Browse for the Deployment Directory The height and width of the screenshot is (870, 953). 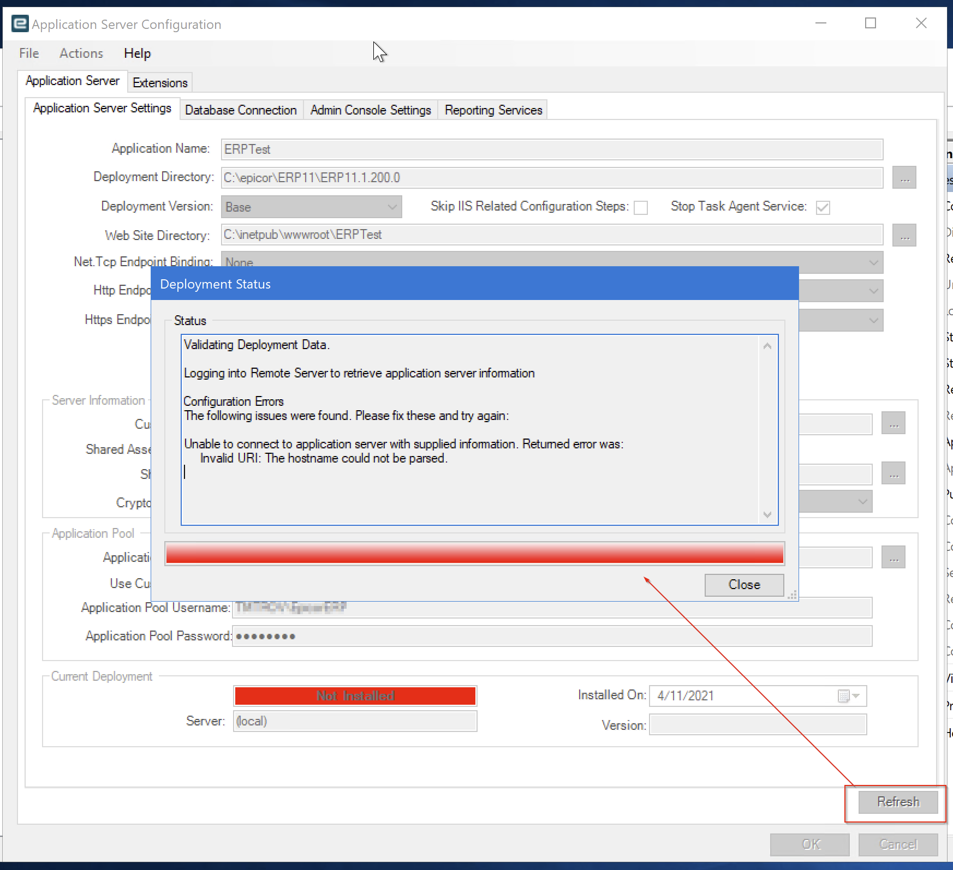pos(904,178)
